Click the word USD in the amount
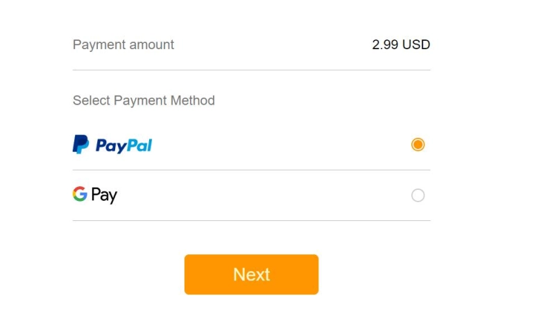The image size is (555, 327). (416, 44)
